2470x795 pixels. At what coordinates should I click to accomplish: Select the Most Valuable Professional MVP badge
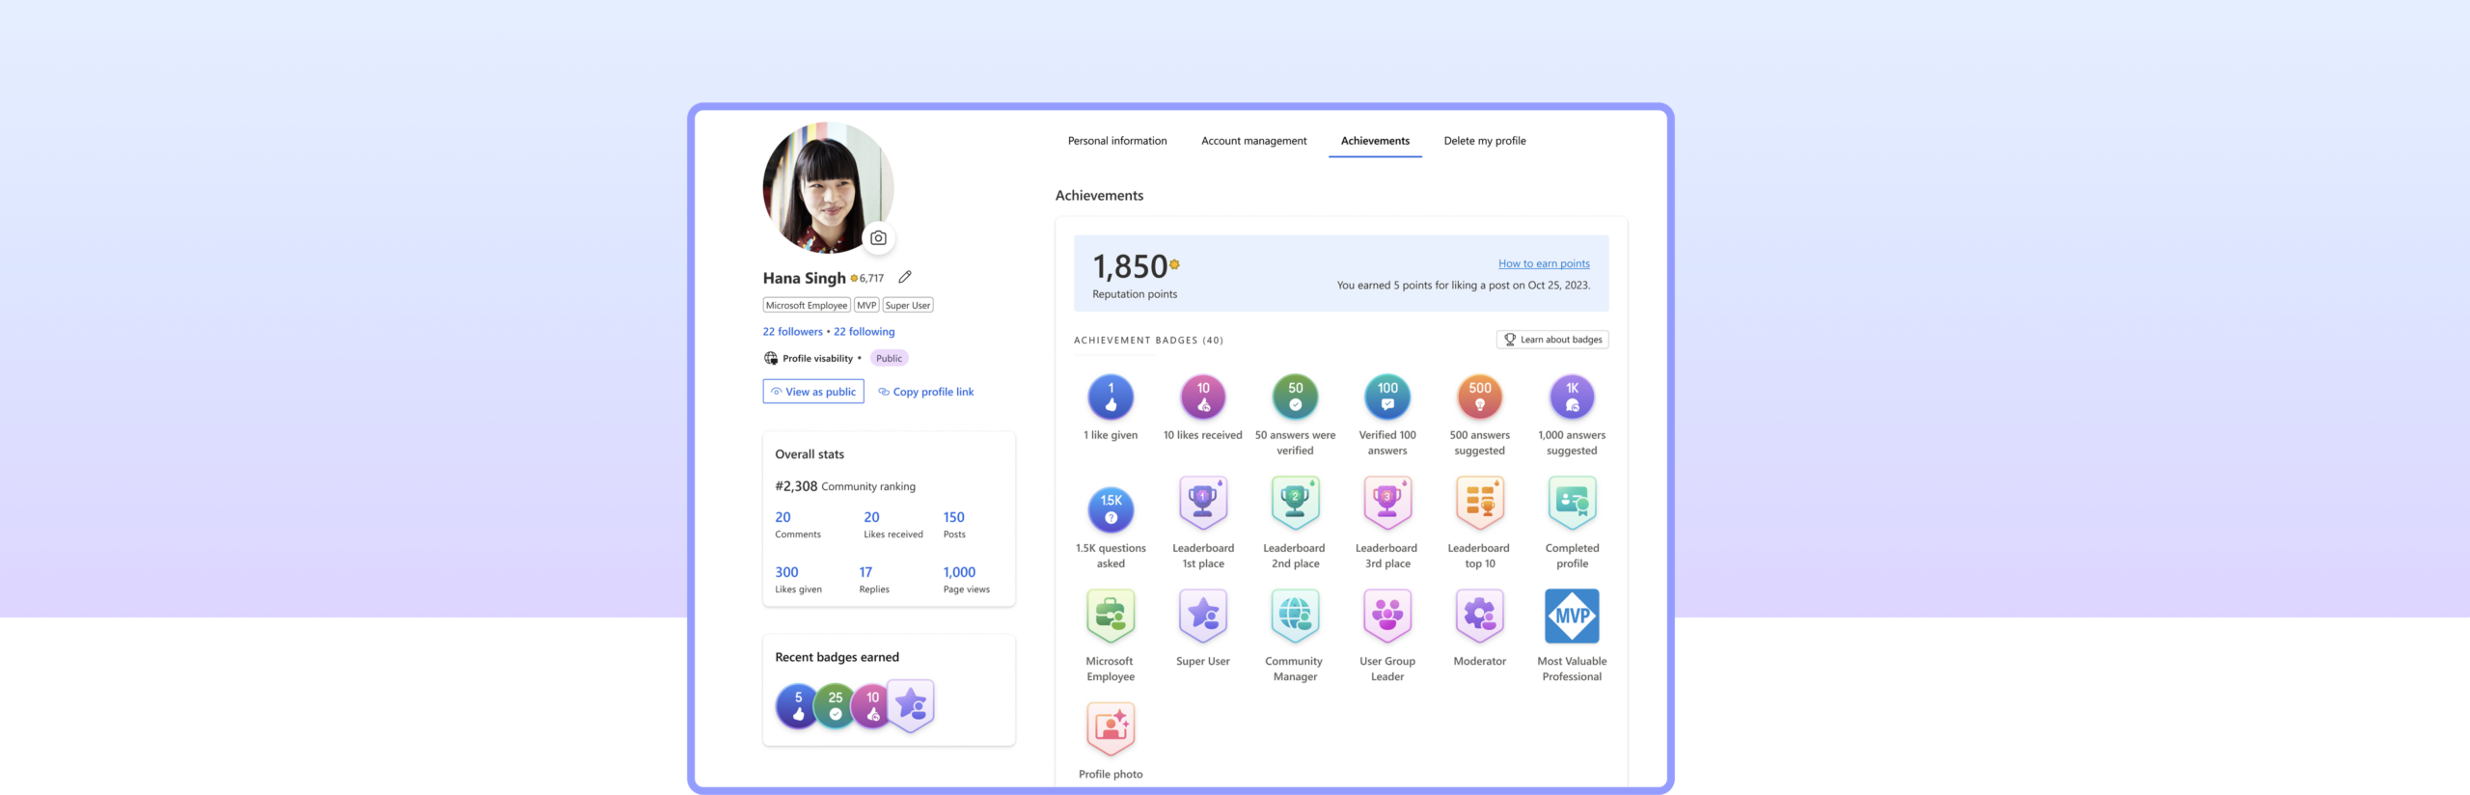(1572, 617)
